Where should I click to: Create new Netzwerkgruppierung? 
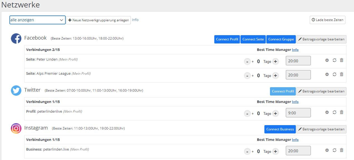(99, 20)
